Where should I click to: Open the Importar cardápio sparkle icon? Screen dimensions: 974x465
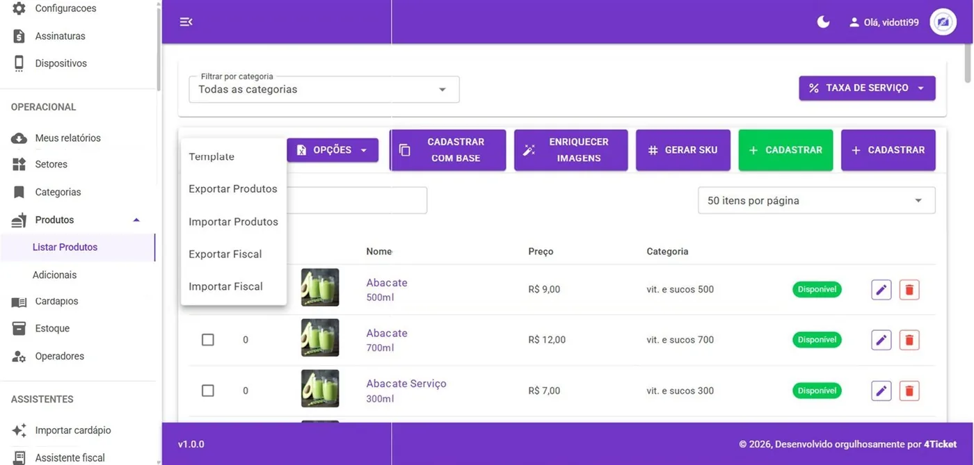(x=19, y=430)
